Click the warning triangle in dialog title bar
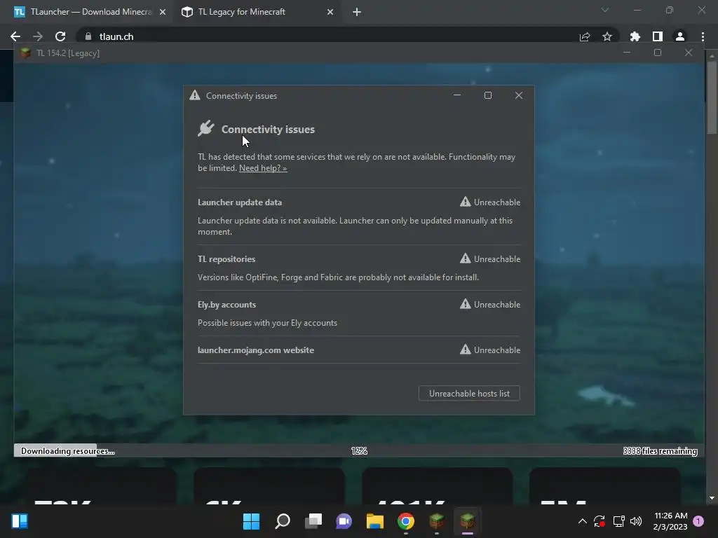 (x=195, y=95)
